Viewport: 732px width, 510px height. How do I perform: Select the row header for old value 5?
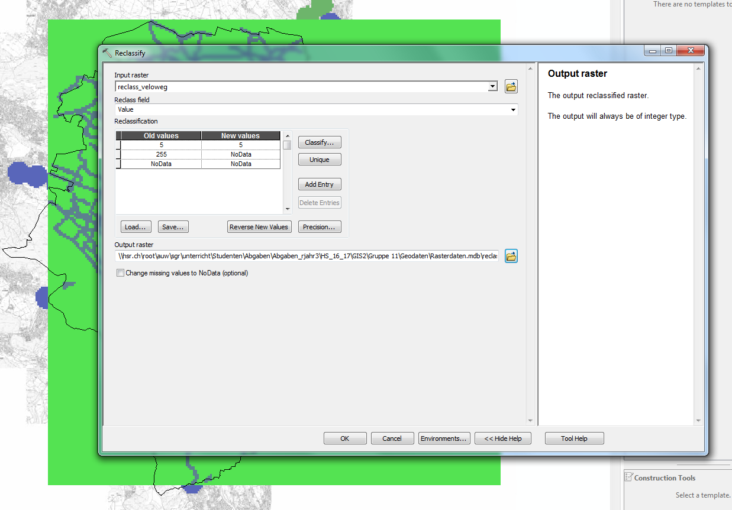[118, 145]
